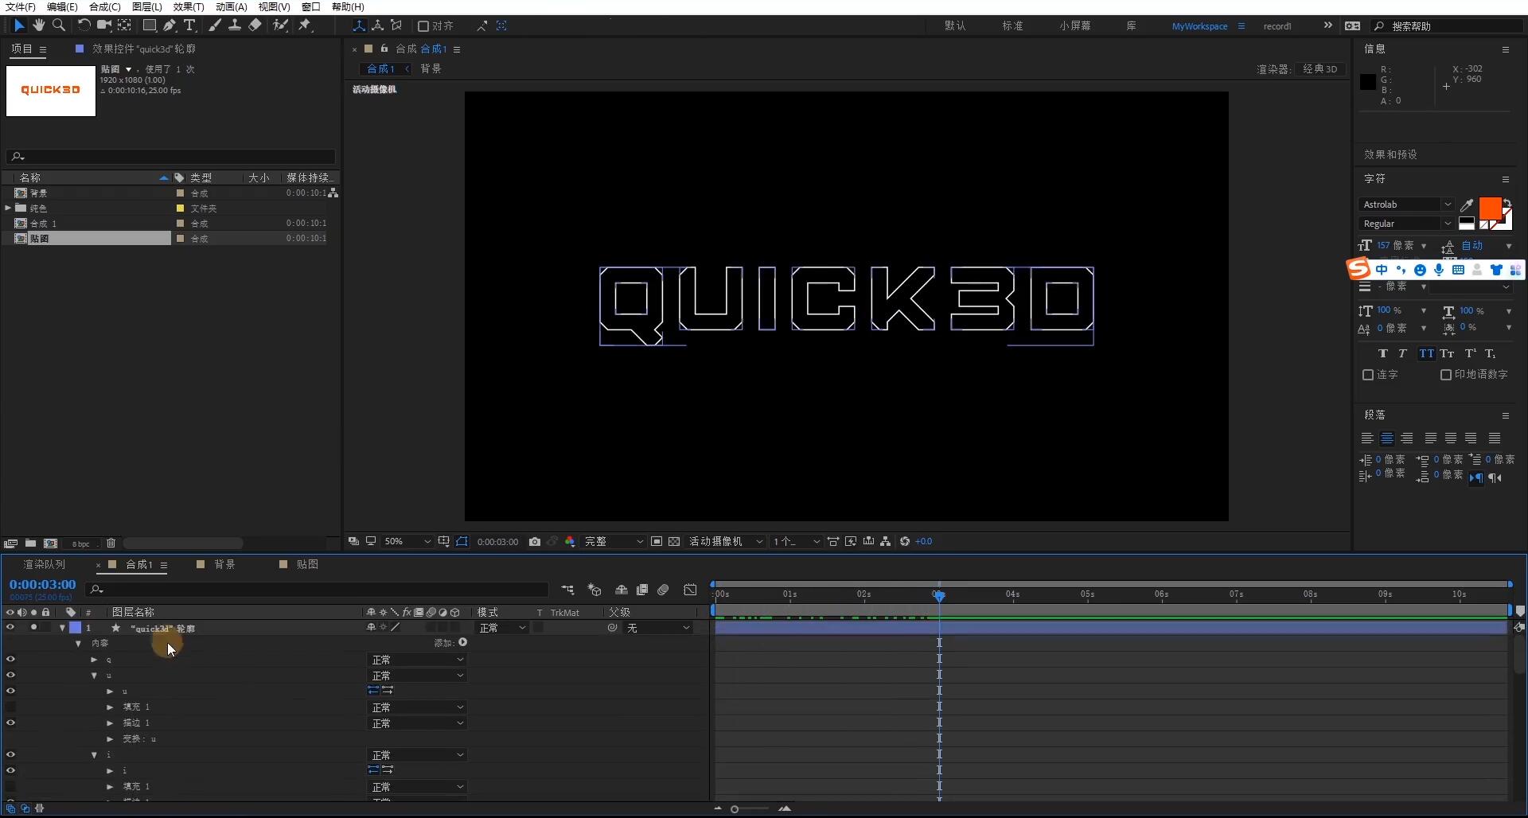Switch to the 小屏幕 workspace
The image size is (1528, 818).
tap(1074, 26)
